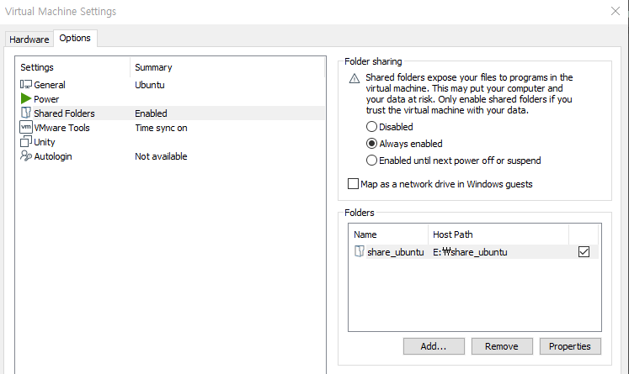Click the E:\share_ubuntu host path cell
629x374 pixels.
[470, 252]
